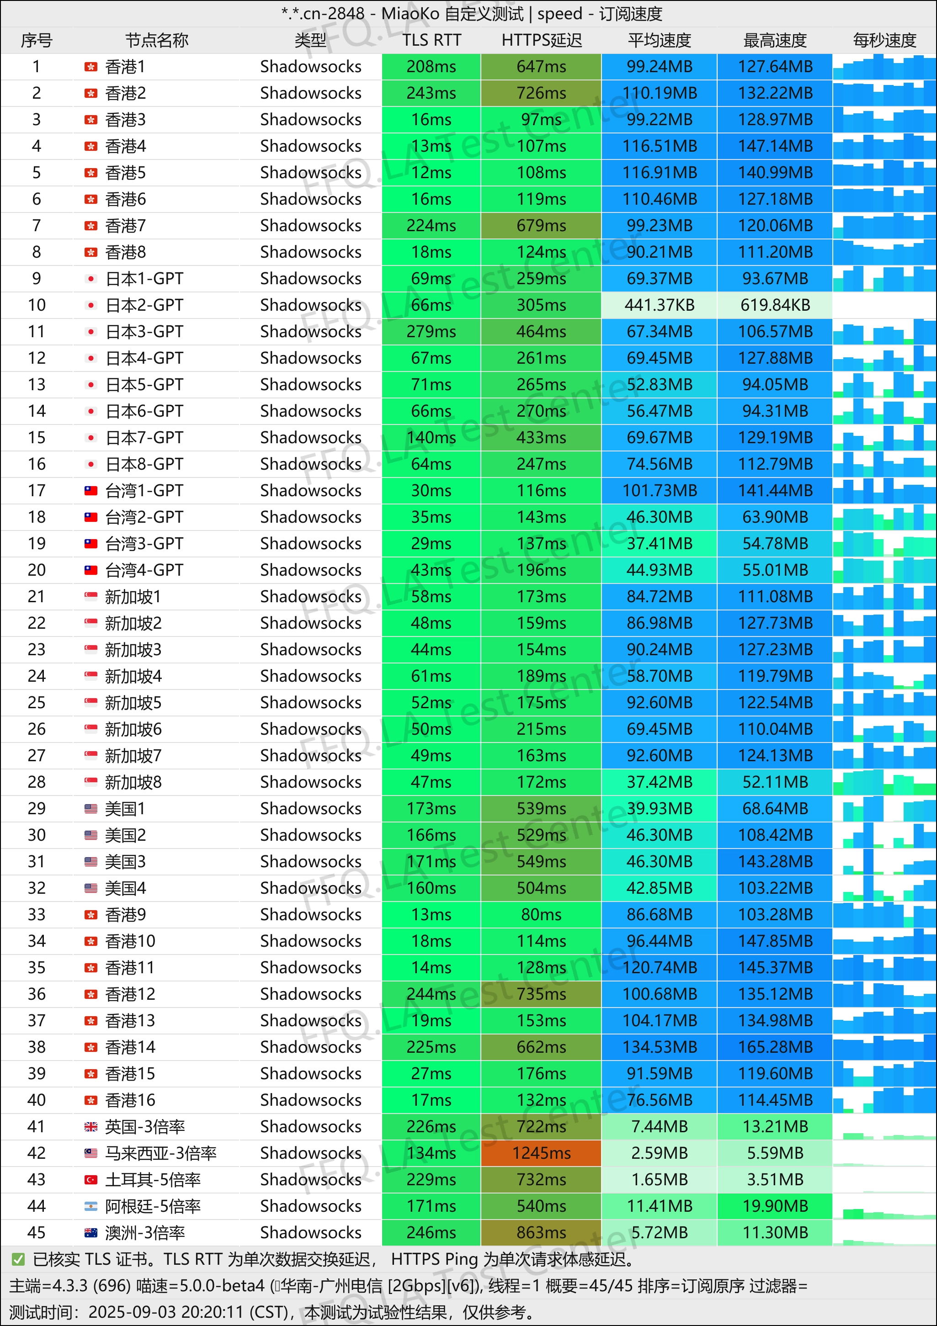This screenshot has width=937, height=1326.
Task: Click the Singapore flag beside 新加坡1
Action: [91, 597]
